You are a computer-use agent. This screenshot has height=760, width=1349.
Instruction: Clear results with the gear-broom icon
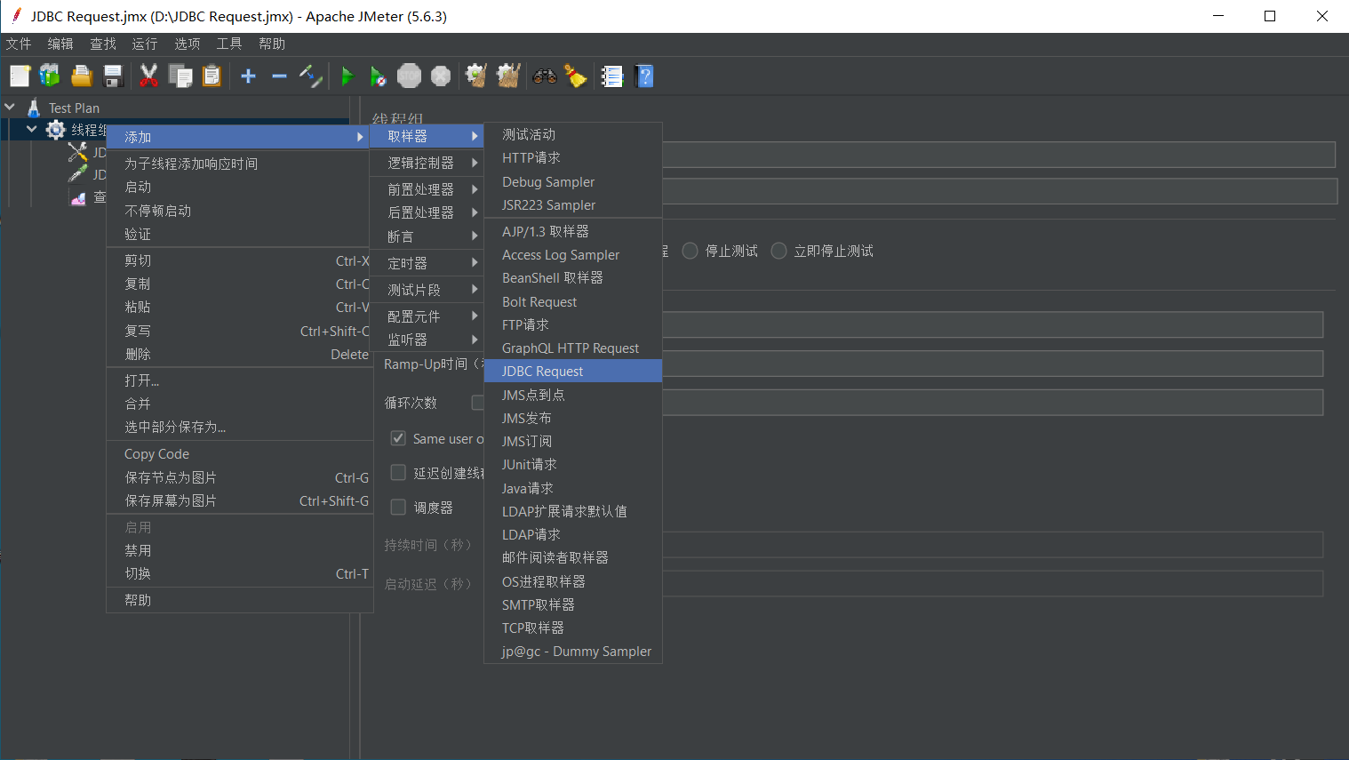point(476,76)
